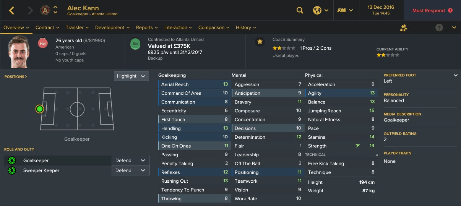This screenshot has width=461, height=206.
Task: Click the Atlanta United club badge
Action: (45, 10)
